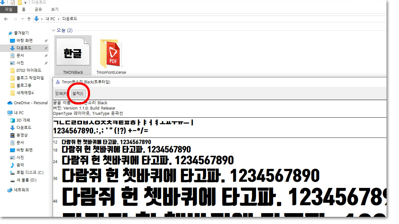
Task: Click the 로컬 디스크 (C:) drive icon
Action: (x=12, y=172)
